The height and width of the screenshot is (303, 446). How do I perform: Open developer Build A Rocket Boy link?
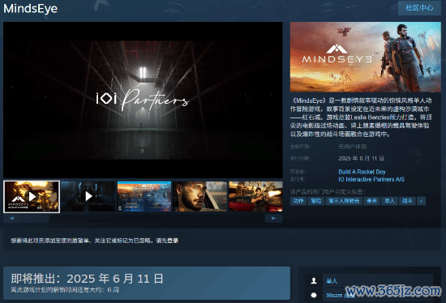(x=362, y=172)
